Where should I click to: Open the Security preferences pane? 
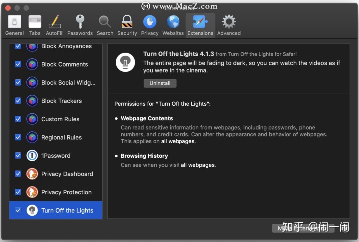click(x=127, y=25)
